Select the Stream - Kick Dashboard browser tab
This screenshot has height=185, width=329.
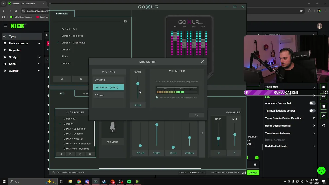click(x=26, y=4)
